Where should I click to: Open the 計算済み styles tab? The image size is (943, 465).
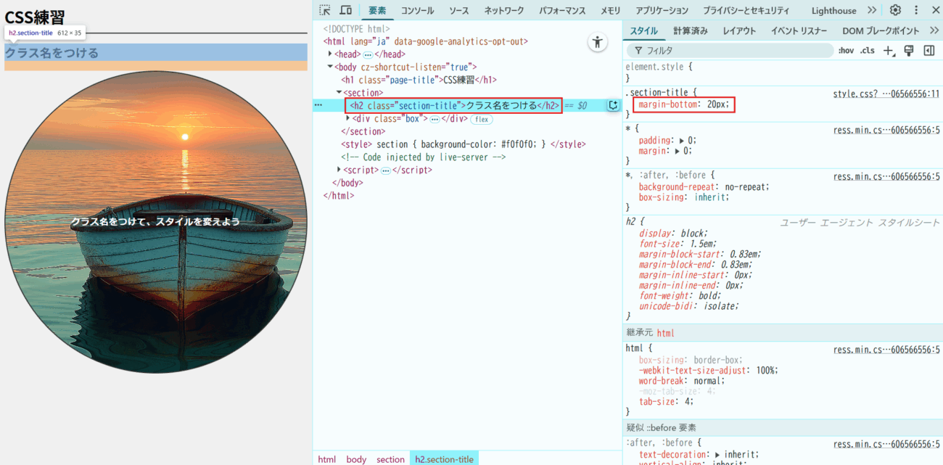tap(690, 31)
